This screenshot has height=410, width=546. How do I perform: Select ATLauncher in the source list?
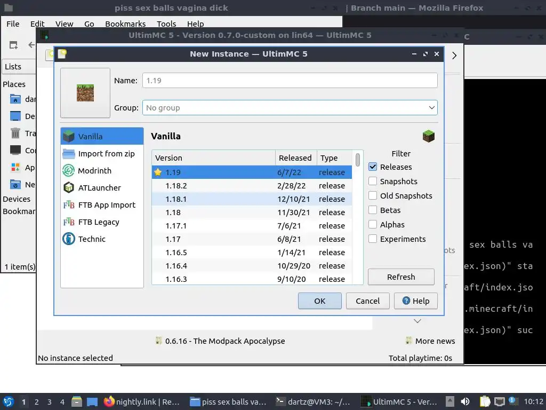click(x=102, y=187)
